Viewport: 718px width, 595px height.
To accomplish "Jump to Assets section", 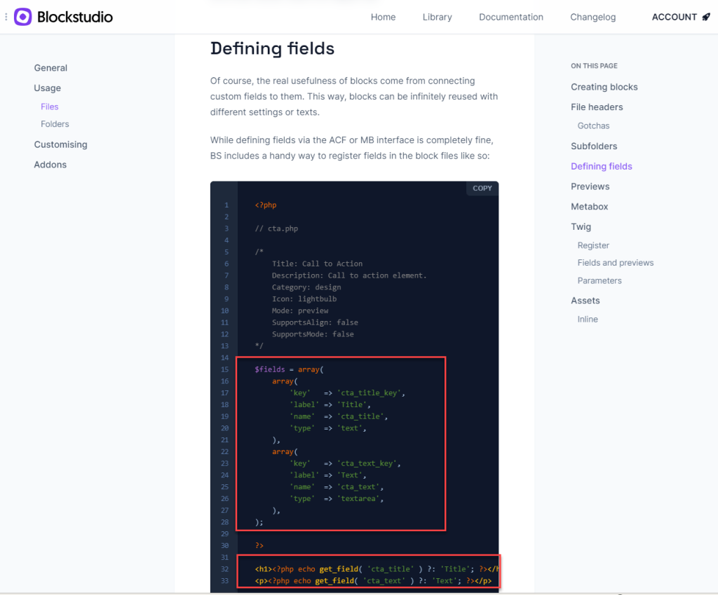I will [x=585, y=301].
